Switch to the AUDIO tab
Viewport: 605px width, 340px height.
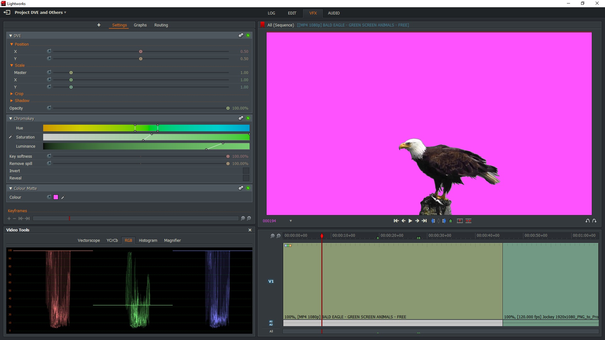tap(333, 13)
